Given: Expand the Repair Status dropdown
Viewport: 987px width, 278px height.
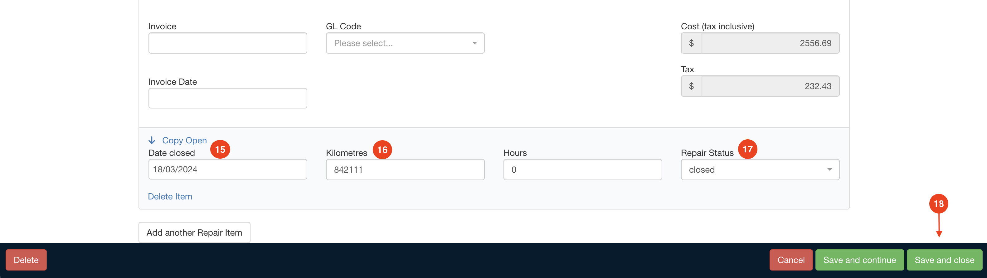Looking at the screenshot, I should click(x=759, y=170).
